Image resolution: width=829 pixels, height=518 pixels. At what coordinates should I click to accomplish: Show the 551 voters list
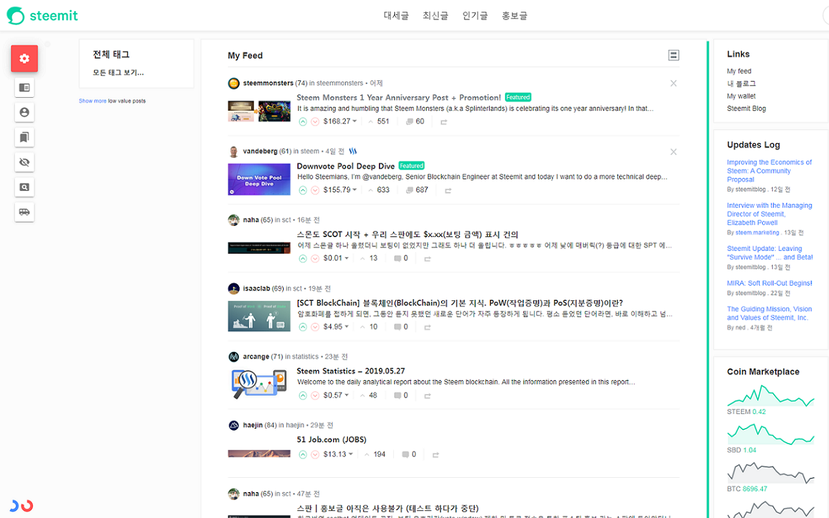(x=379, y=121)
